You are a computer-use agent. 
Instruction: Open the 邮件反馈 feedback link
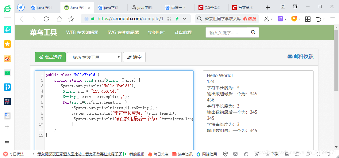[301, 57]
